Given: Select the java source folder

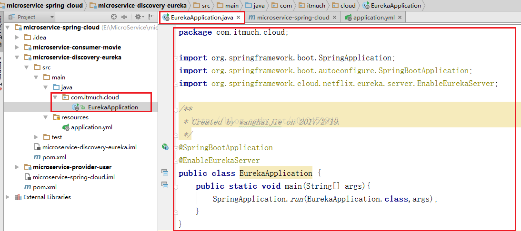Looking at the screenshot, I should click(x=67, y=87).
